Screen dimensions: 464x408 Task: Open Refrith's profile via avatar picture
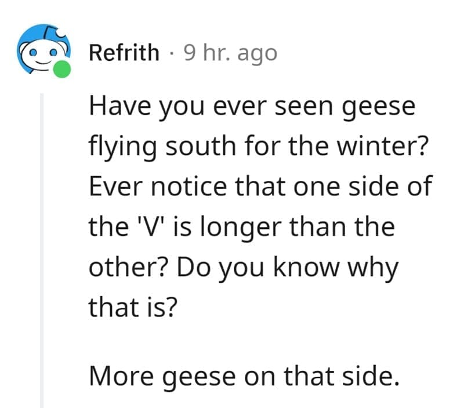(41, 51)
